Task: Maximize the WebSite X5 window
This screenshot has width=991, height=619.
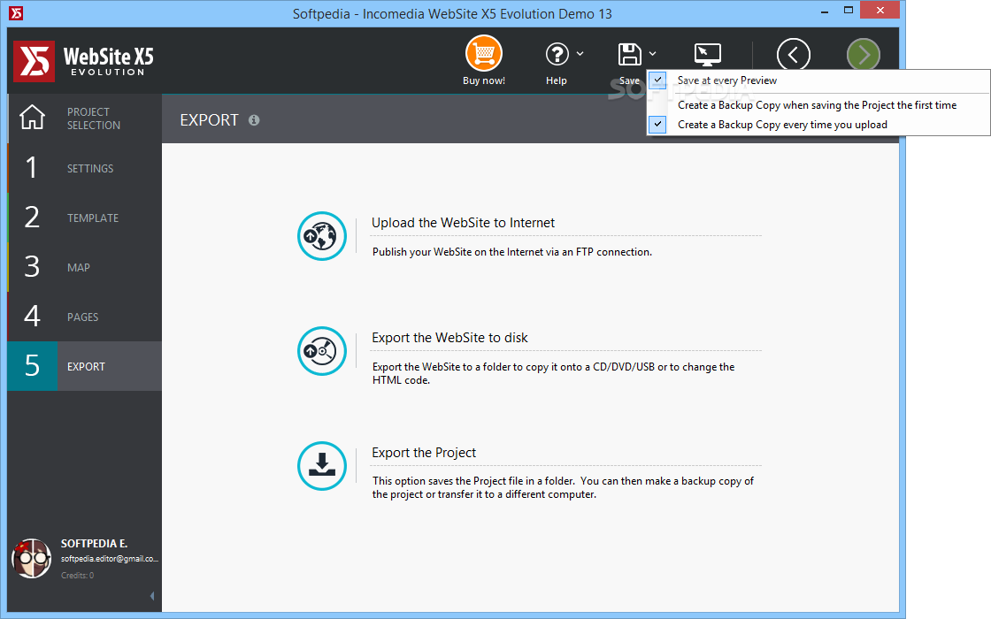Action: click(x=849, y=10)
